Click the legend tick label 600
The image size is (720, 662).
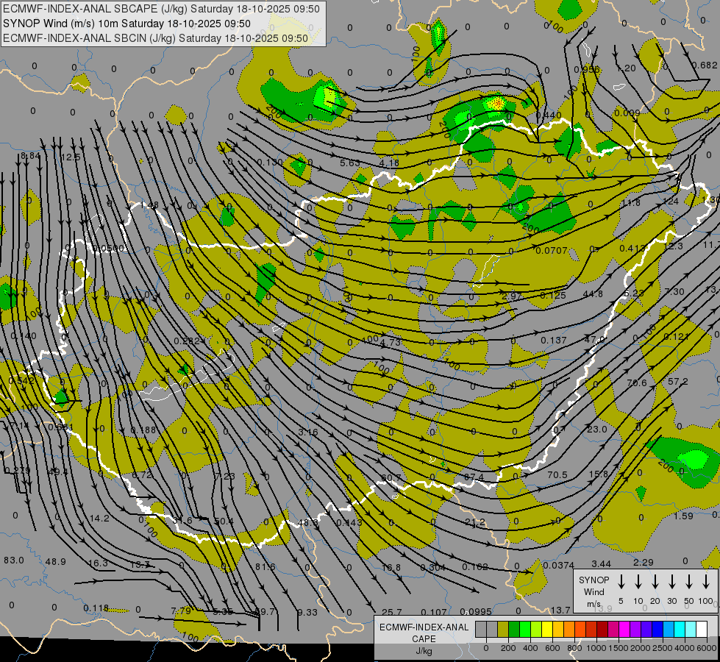[x=552, y=648]
